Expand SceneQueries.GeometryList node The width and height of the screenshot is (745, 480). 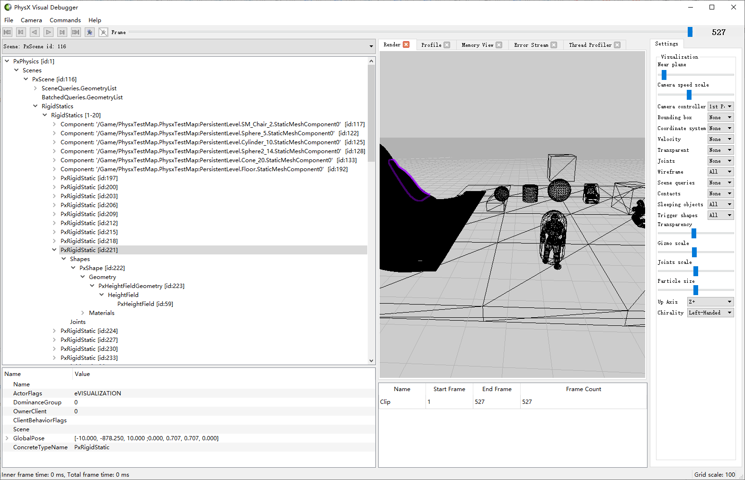[35, 88]
